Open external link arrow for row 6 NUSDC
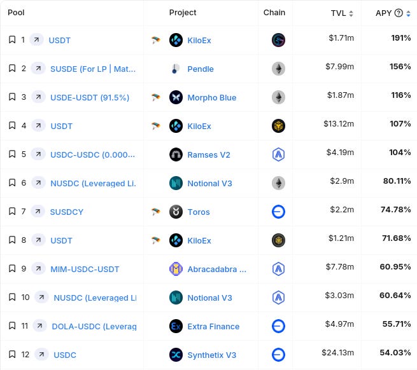 [38, 182]
